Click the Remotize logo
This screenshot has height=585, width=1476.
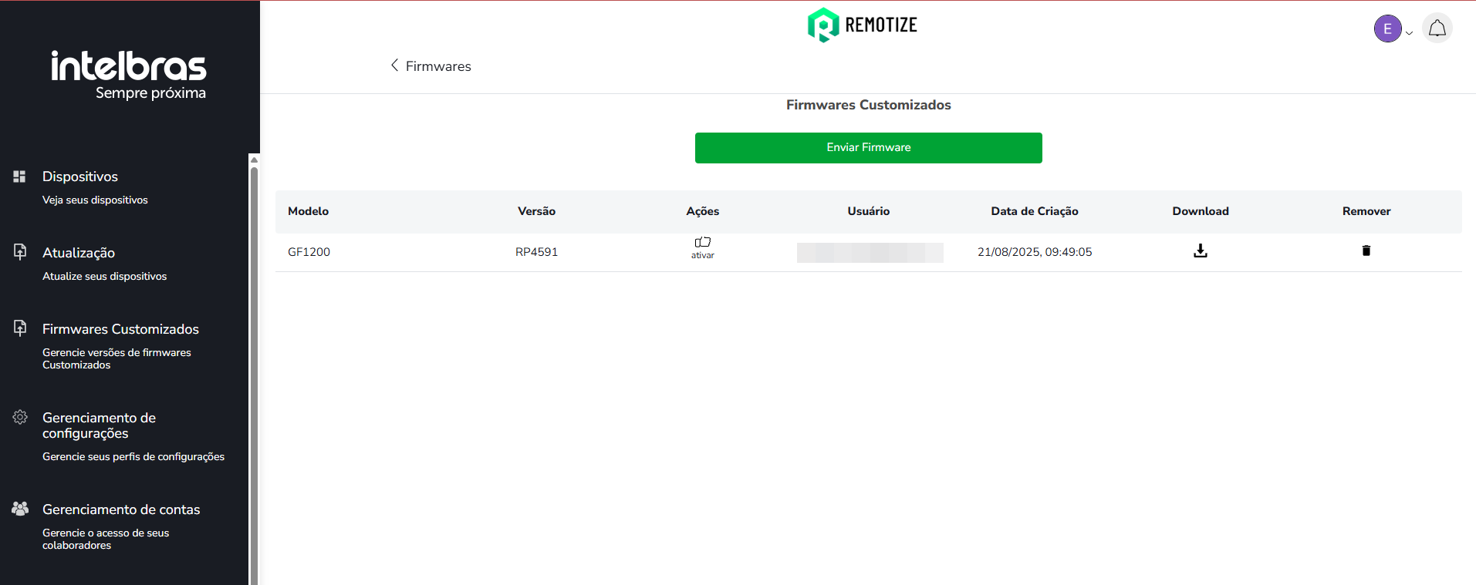[862, 25]
